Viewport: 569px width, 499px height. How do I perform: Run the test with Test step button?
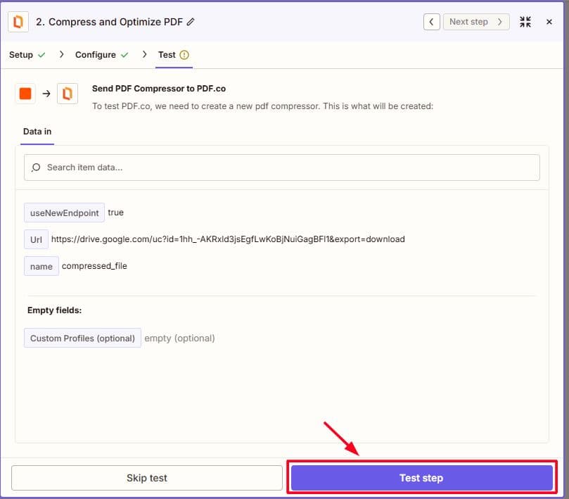click(421, 478)
